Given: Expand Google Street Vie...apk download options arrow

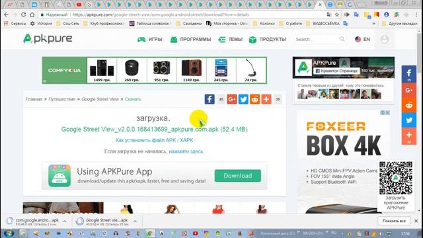Looking at the screenshot, I should pos(135,221).
